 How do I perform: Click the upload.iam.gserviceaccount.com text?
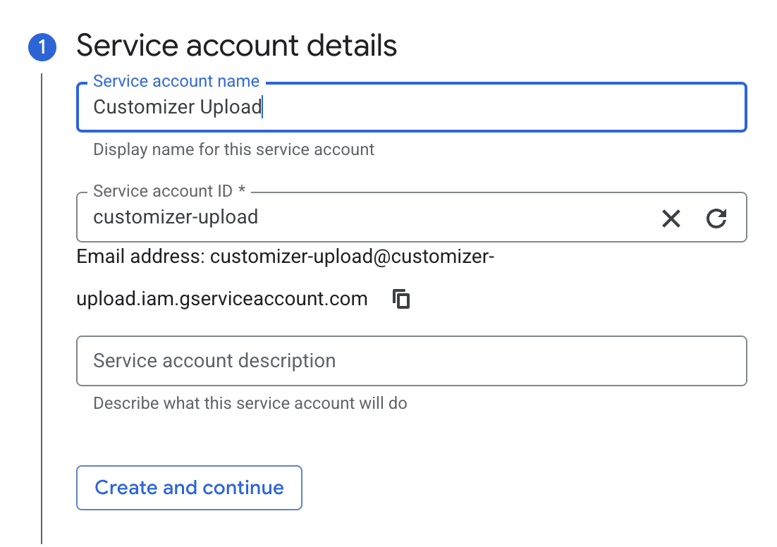point(221,299)
